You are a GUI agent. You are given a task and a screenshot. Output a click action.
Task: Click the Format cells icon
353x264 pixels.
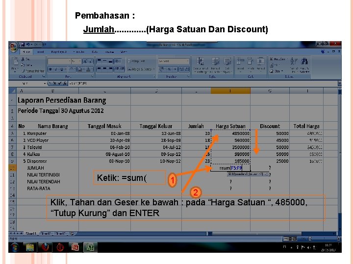261,62
